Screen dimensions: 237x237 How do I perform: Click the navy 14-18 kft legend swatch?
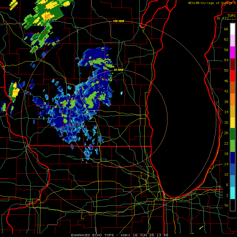(233, 158)
